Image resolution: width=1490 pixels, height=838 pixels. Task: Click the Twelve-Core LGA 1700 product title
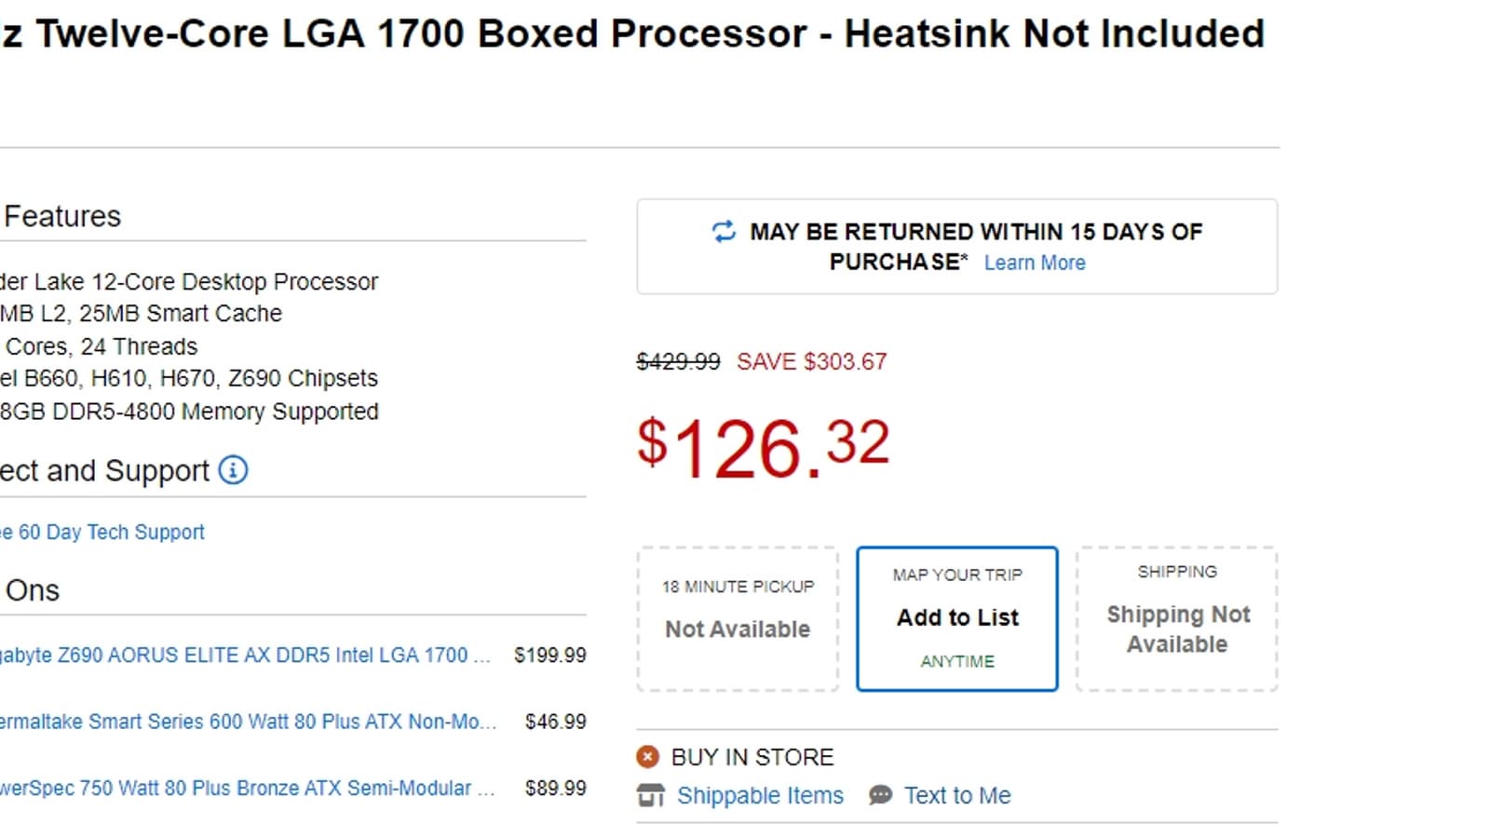click(x=633, y=34)
